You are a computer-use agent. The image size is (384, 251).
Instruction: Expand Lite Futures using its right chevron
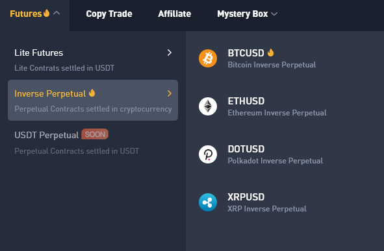click(x=169, y=53)
